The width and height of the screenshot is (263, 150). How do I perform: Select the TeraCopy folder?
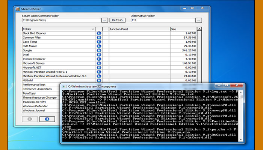coord(29,93)
